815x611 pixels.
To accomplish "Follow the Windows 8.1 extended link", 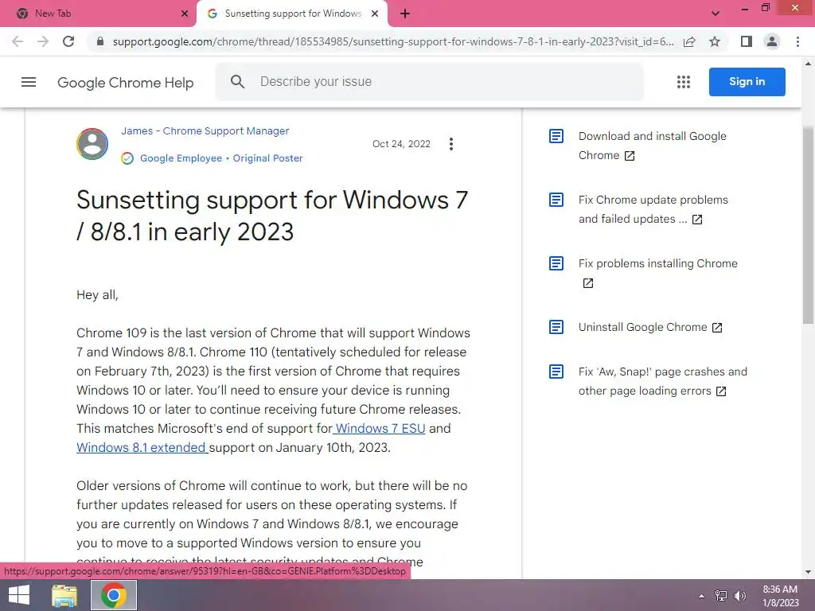I will click(142, 447).
